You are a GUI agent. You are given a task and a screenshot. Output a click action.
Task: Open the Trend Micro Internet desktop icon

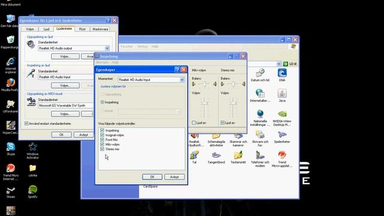(x=11, y=172)
